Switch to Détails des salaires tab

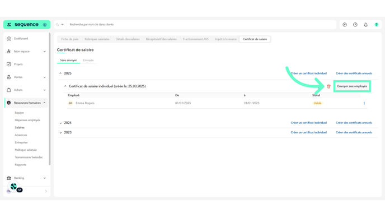(128, 39)
